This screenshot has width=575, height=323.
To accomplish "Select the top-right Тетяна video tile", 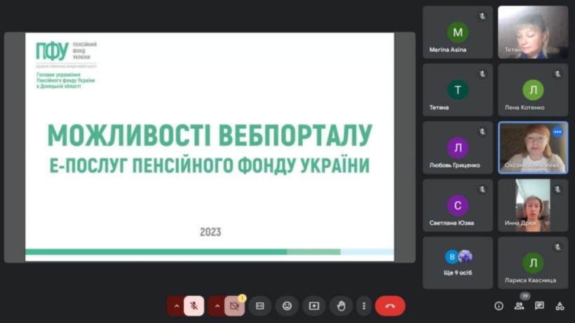I will click(533, 32).
